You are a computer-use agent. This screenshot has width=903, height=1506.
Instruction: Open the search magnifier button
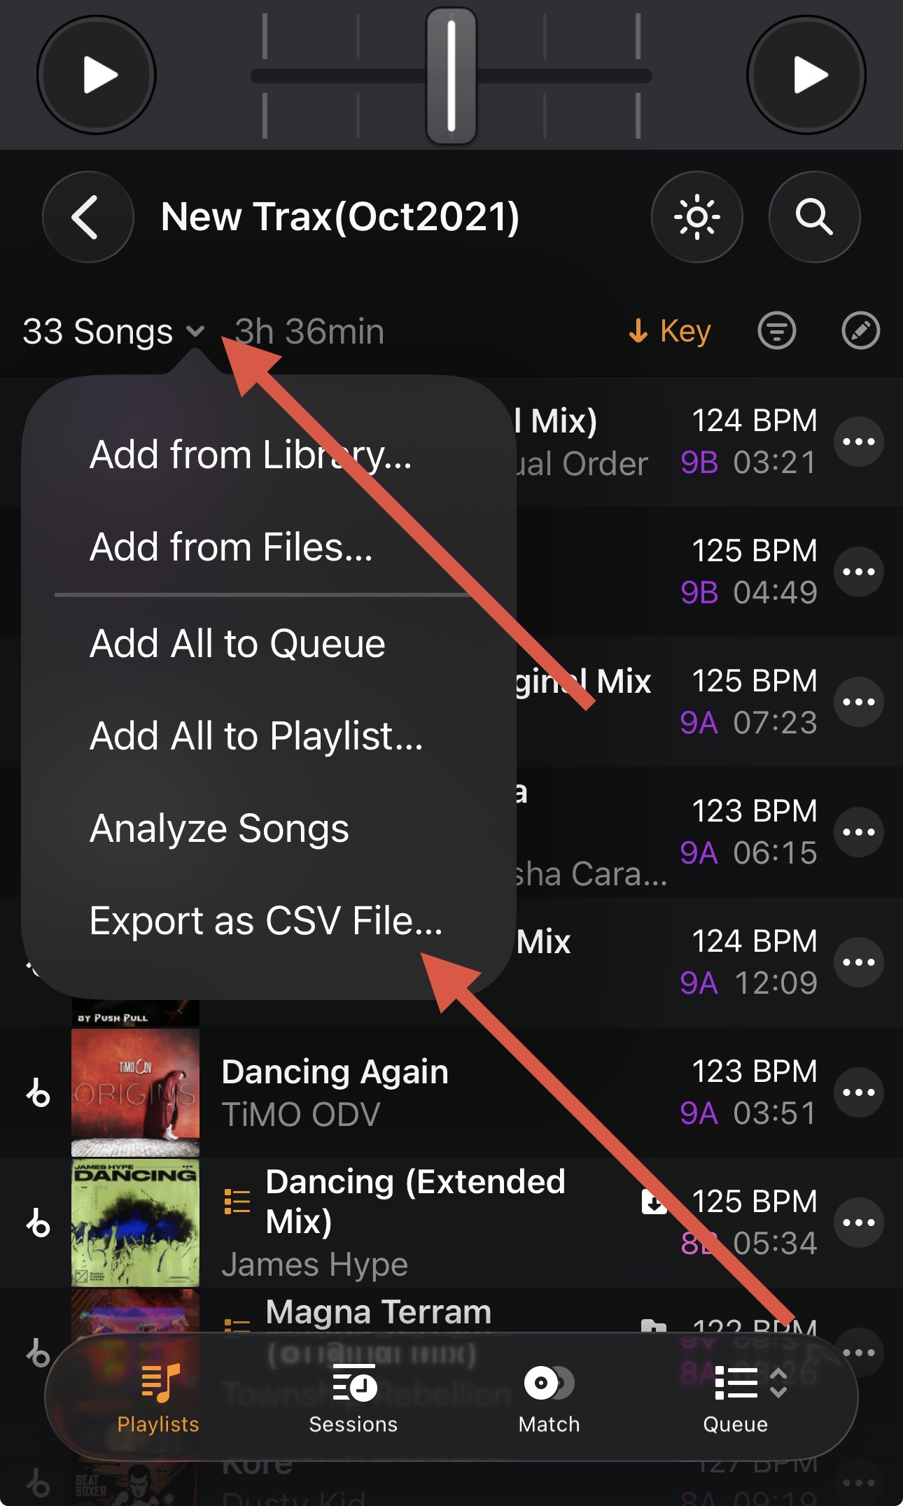814,217
